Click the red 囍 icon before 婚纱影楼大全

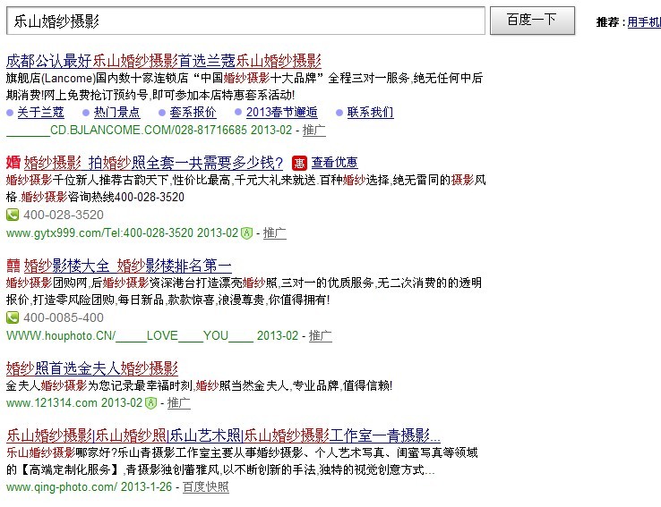tap(13, 266)
